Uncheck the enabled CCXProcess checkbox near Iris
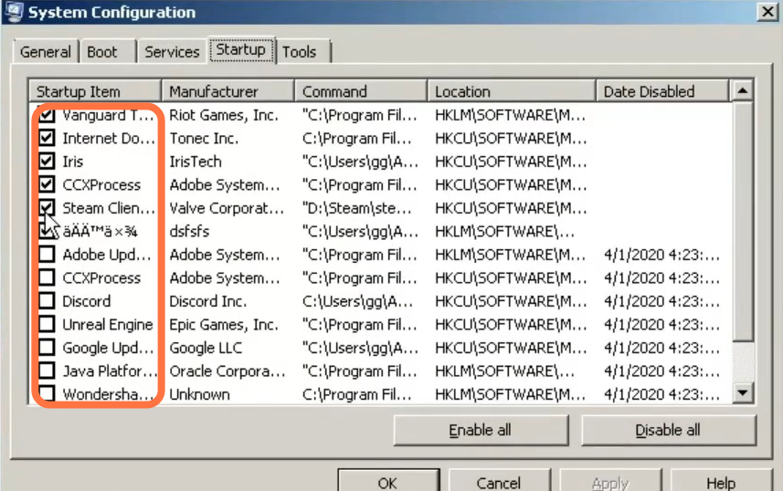 (x=47, y=184)
